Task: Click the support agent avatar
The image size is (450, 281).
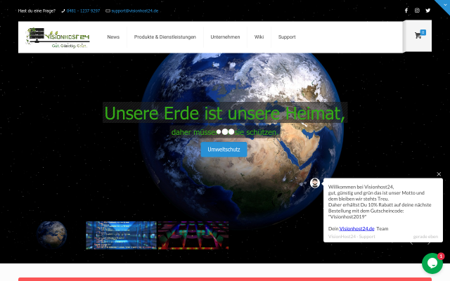Action: point(315,183)
